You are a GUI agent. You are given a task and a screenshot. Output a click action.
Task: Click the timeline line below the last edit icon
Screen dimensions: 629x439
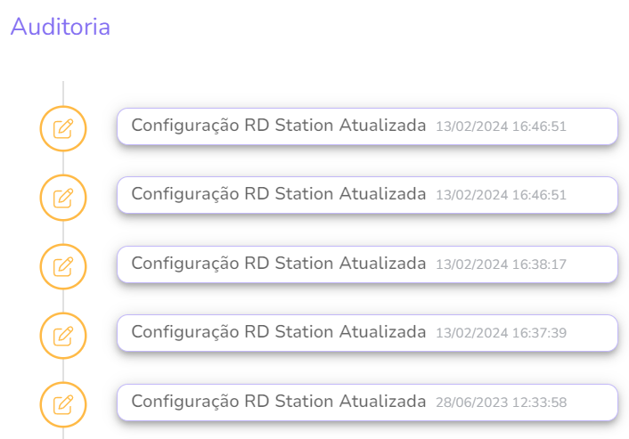tap(63, 434)
